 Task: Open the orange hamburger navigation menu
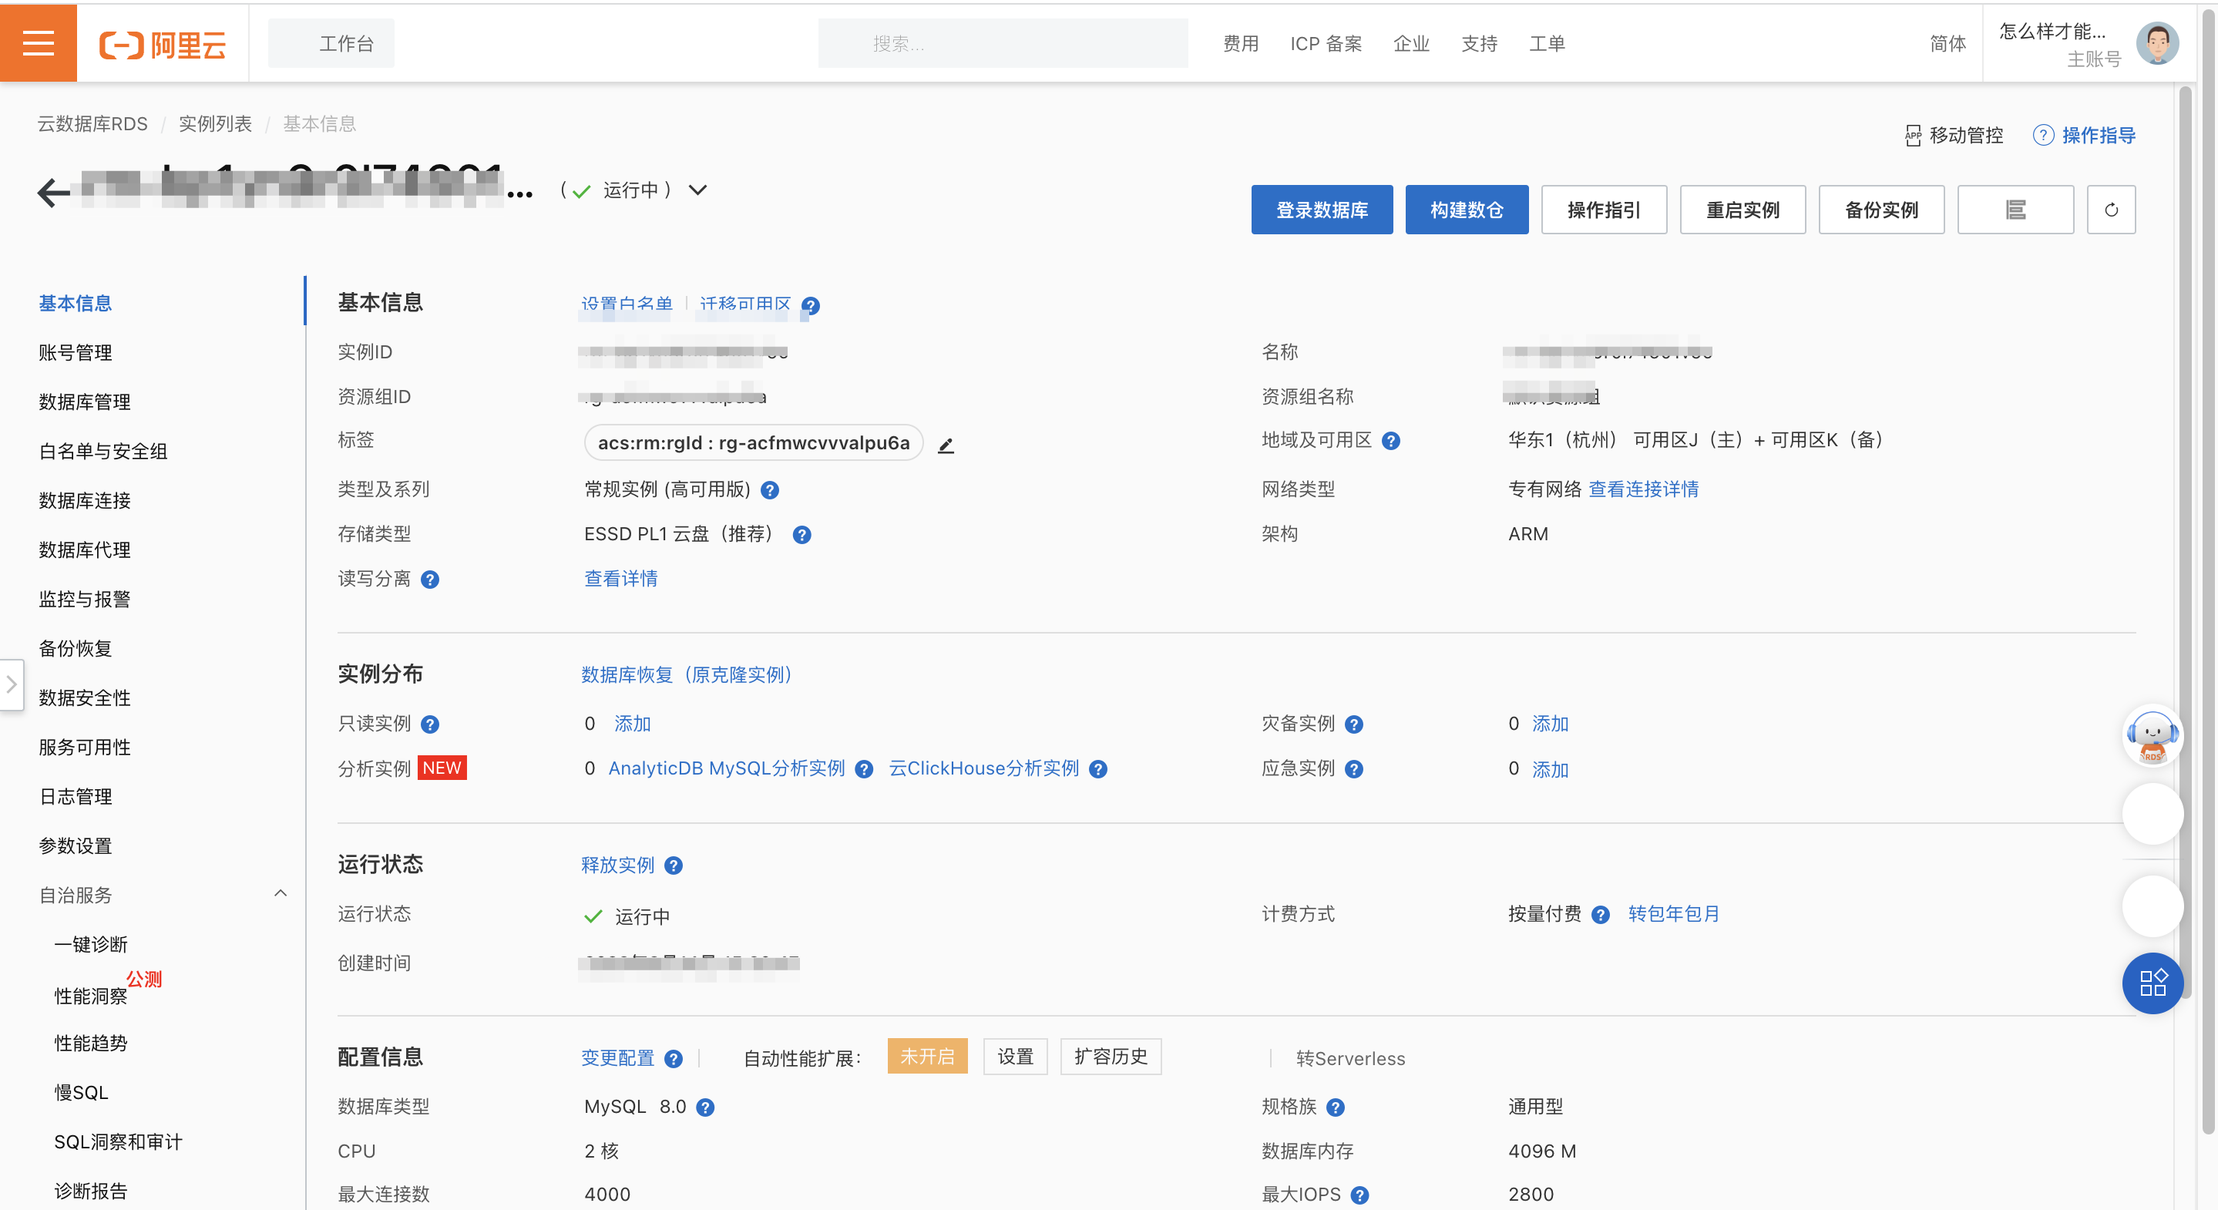[x=38, y=43]
